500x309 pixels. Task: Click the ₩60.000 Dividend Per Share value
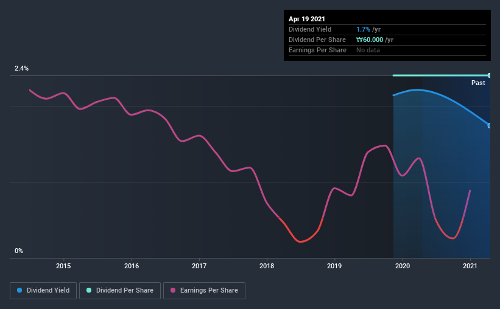pos(370,40)
